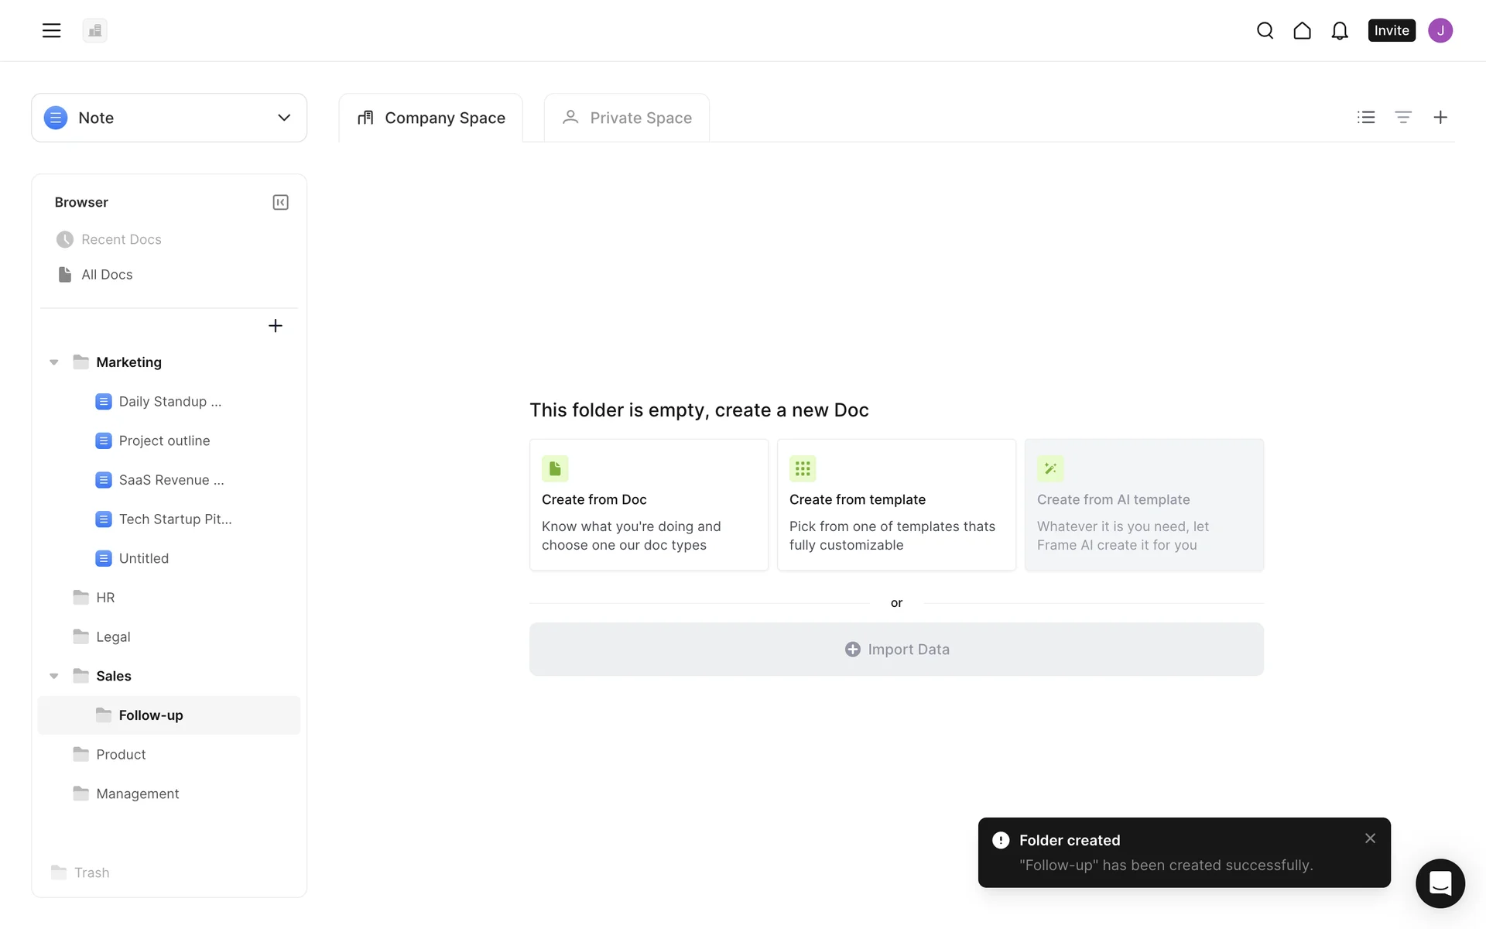The image size is (1486, 929).
Task: Click plus icon in sidebar to add folder
Action: pos(275,326)
